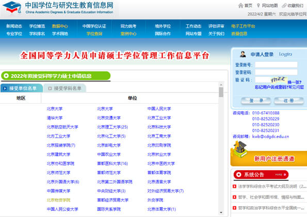This screenshot has height=217, width=307.
Task: Open 网站专题 navigation item
Action: [x=193, y=34]
